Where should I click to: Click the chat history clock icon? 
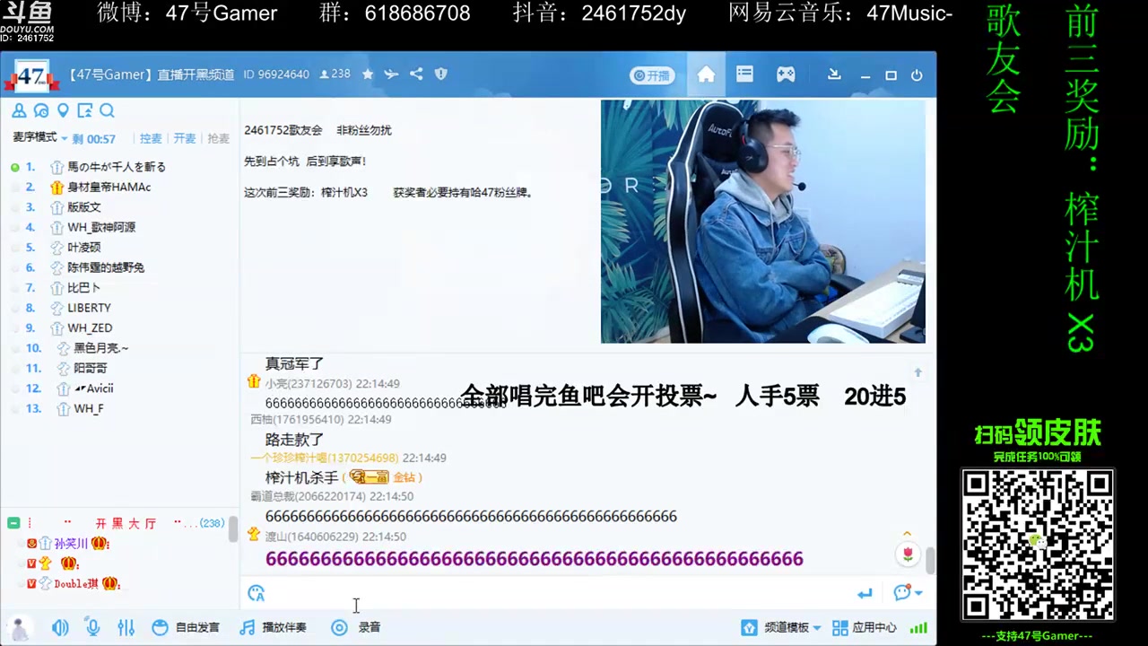coord(41,111)
